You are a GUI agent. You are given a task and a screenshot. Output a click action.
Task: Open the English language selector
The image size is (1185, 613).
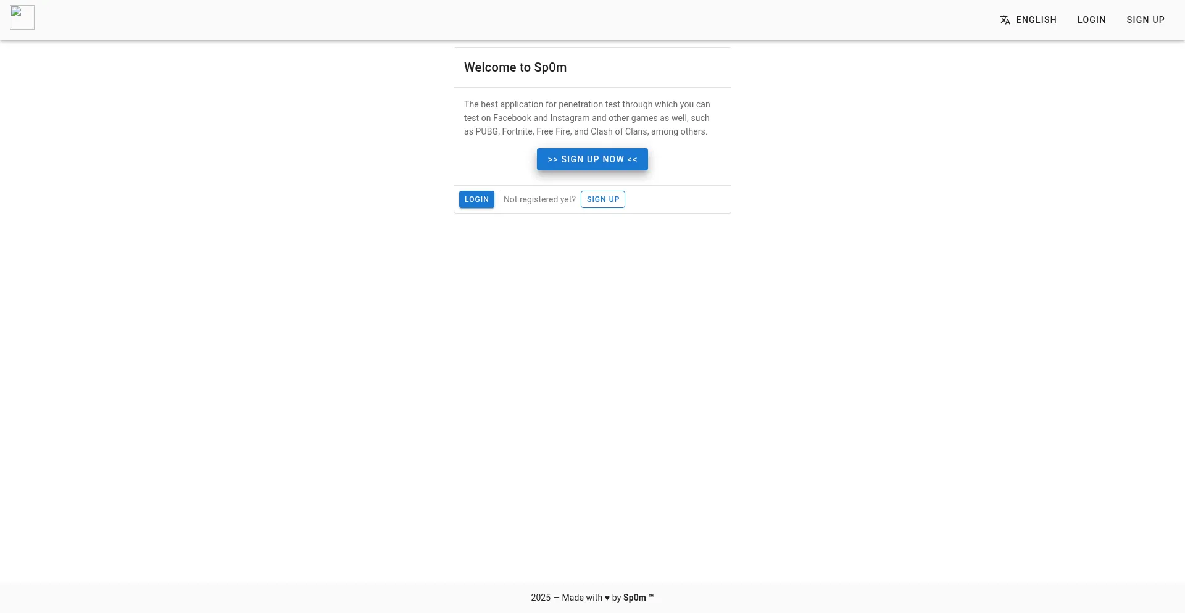click(x=1028, y=20)
